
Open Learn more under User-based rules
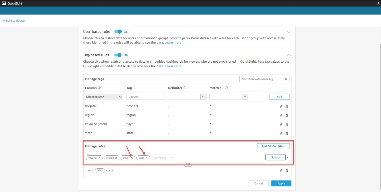pos(173,43)
